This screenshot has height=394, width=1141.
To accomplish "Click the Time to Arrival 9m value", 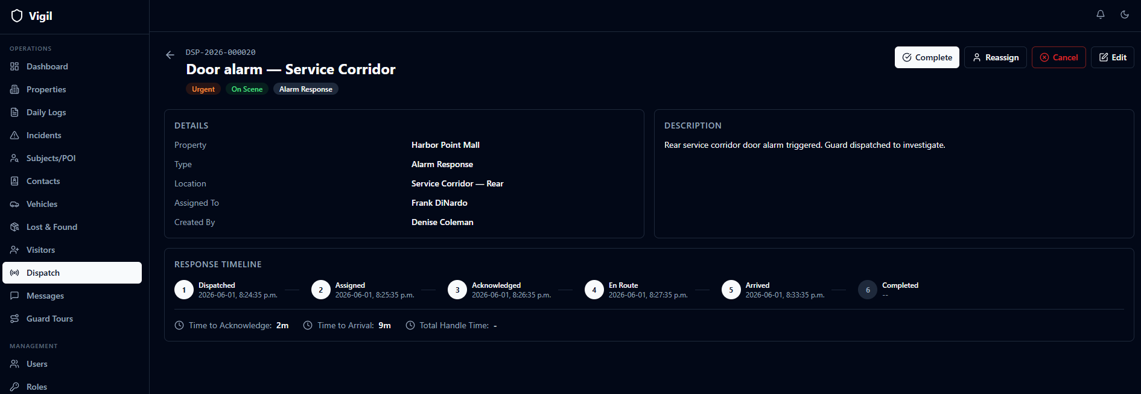I will pyautogui.click(x=385, y=325).
